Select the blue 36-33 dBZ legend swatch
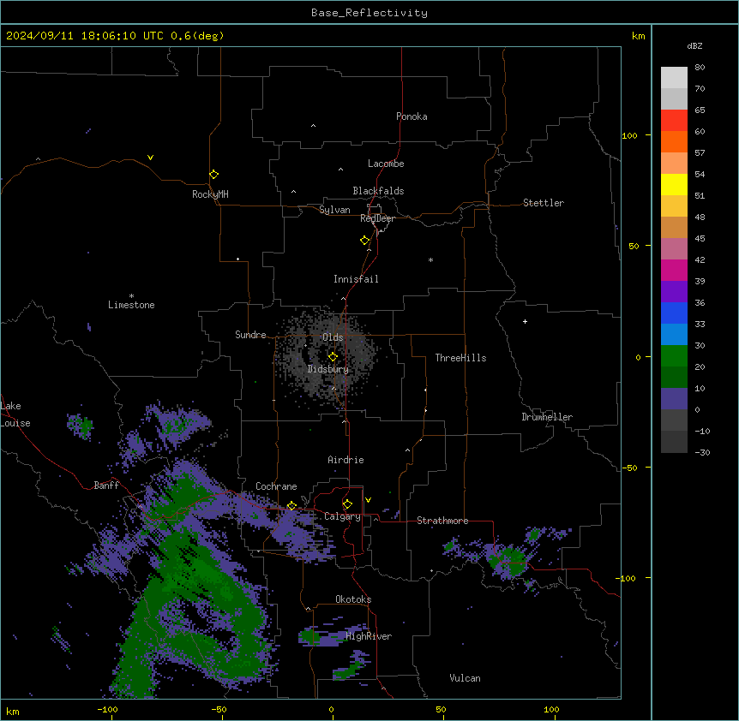Screen dimensions: 739x721 [674, 313]
